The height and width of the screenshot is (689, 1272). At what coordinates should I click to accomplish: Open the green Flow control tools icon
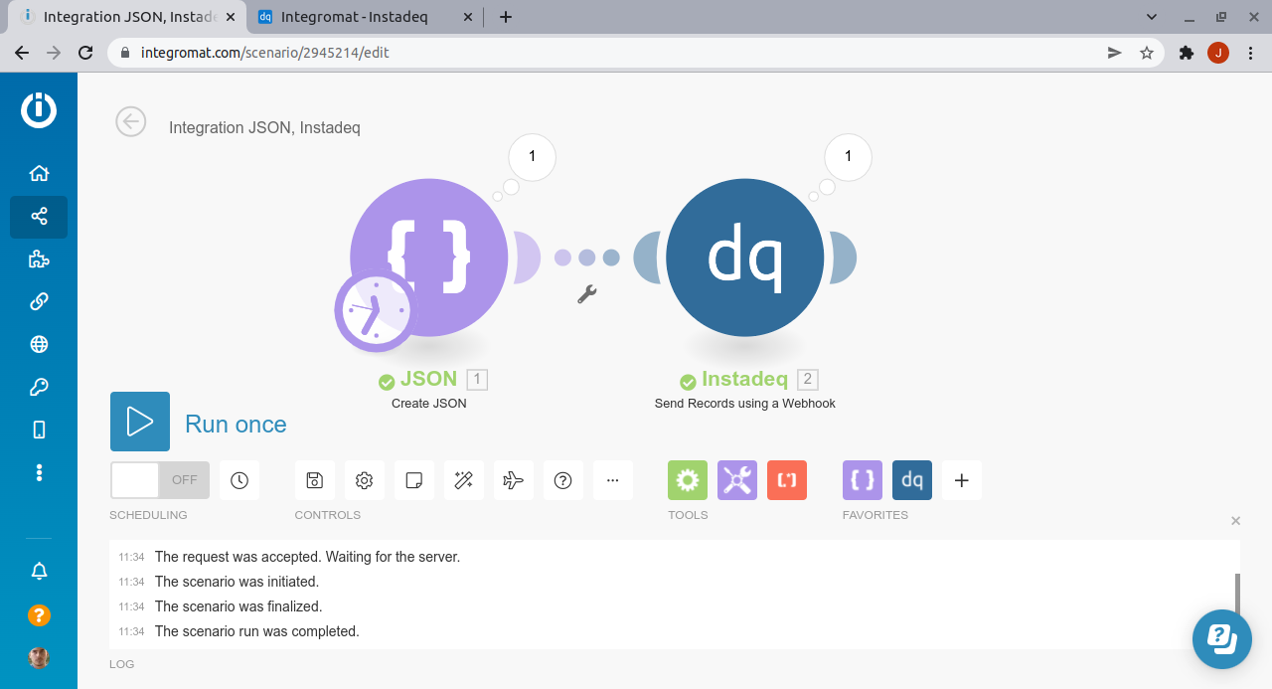pyautogui.click(x=688, y=480)
